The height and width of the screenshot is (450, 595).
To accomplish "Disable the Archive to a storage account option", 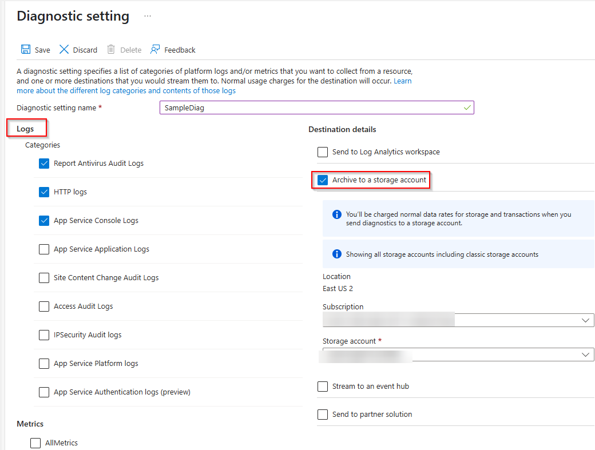I will coord(322,180).
